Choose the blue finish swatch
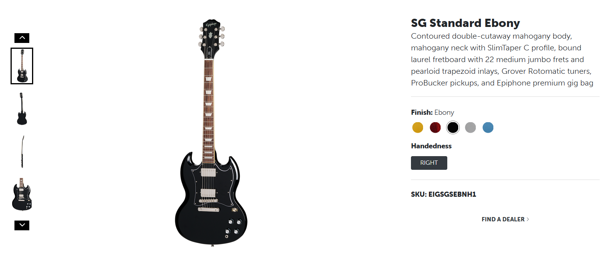The height and width of the screenshot is (267, 609). tap(488, 127)
